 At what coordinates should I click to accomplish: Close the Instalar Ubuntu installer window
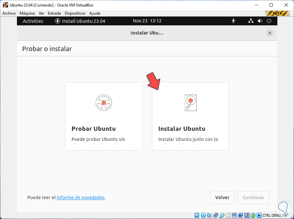coord(270,33)
